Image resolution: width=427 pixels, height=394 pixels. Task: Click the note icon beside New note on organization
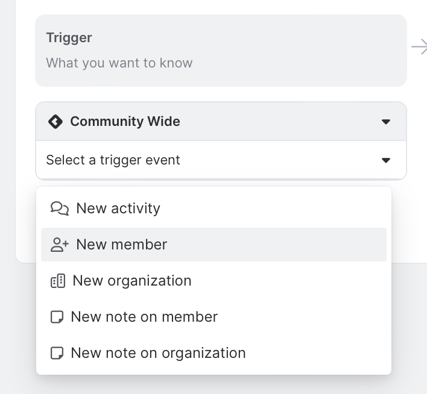(x=57, y=353)
